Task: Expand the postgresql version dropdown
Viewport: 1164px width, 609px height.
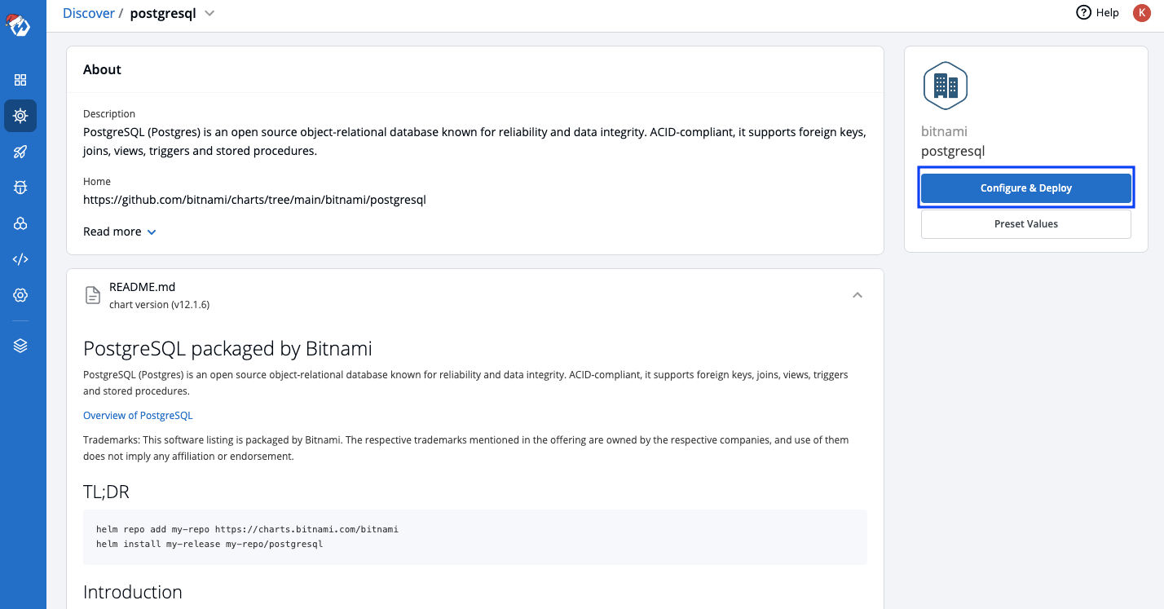Action: click(x=209, y=13)
